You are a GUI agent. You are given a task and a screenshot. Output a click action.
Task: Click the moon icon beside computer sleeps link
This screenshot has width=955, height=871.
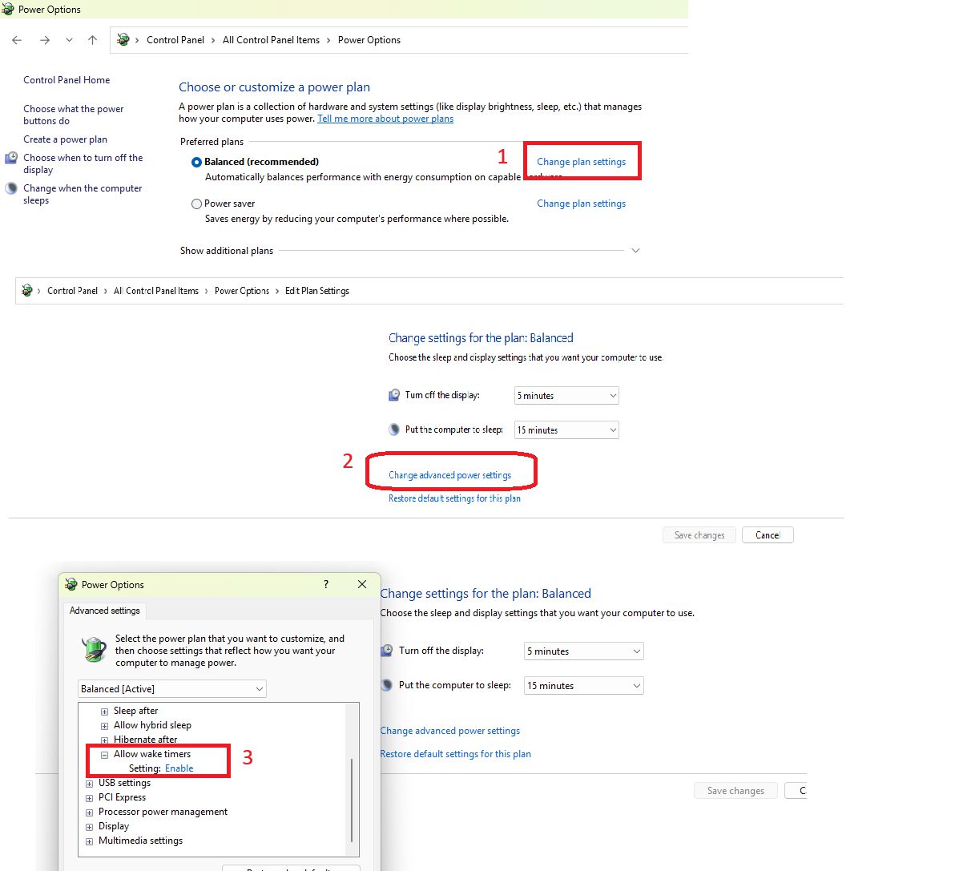click(11, 189)
